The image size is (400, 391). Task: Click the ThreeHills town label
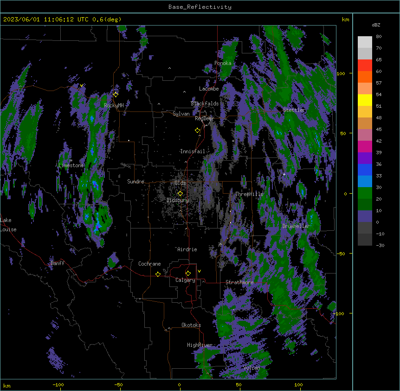click(x=249, y=194)
